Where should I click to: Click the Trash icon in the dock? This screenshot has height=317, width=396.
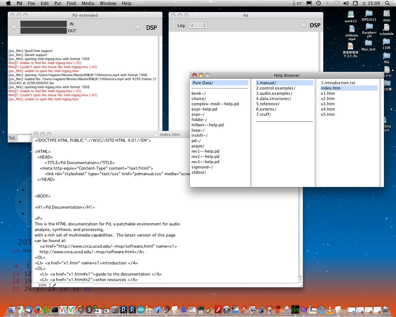[385, 309]
